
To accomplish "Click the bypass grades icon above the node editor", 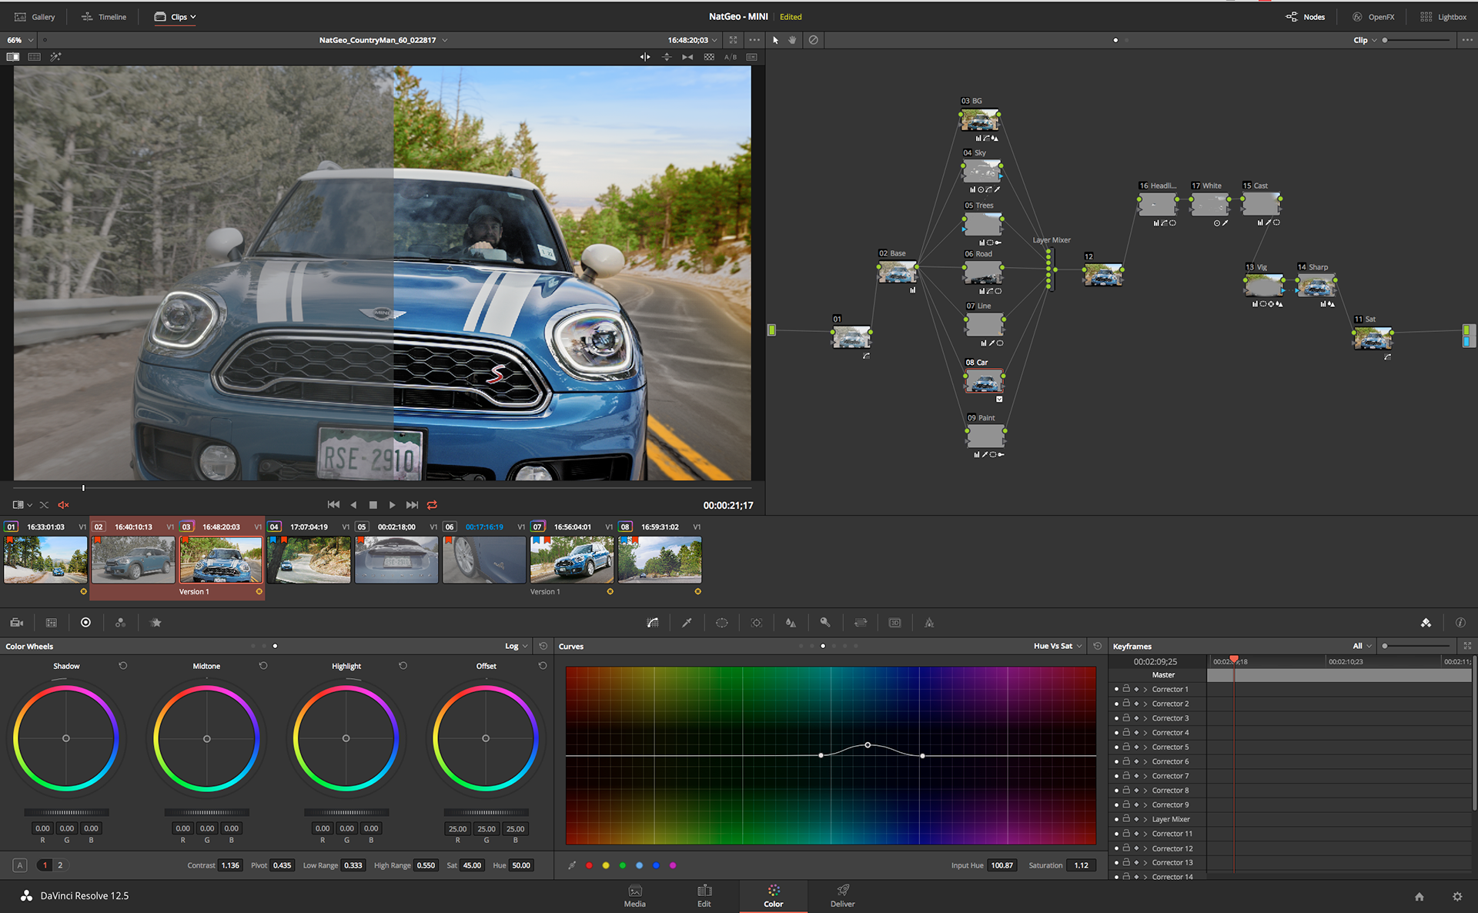I will click(x=813, y=40).
